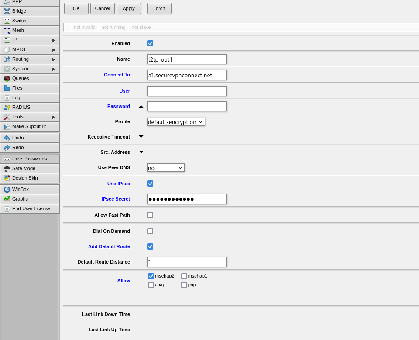
Task: Enable the Allow Fast Path checkbox
Action: coord(150,215)
